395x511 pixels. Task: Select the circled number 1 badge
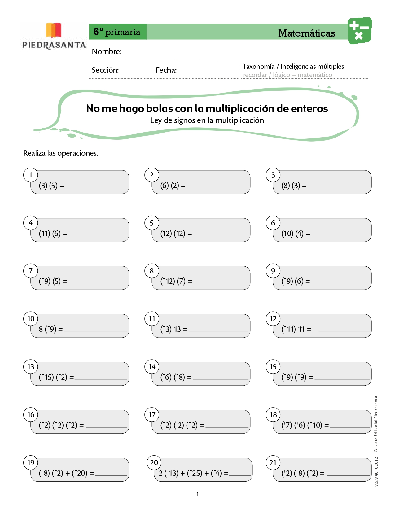[30, 175]
